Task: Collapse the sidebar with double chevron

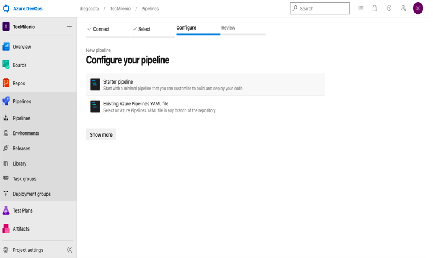Action: (x=69, y=250)
